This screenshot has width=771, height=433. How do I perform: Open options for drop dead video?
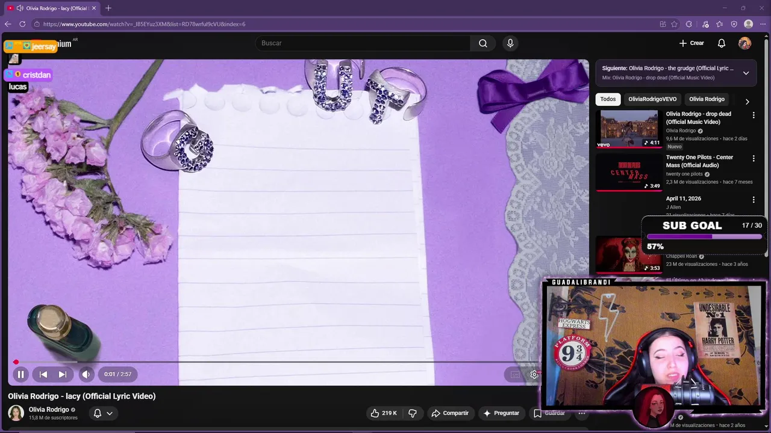click(x=754, y=115)
